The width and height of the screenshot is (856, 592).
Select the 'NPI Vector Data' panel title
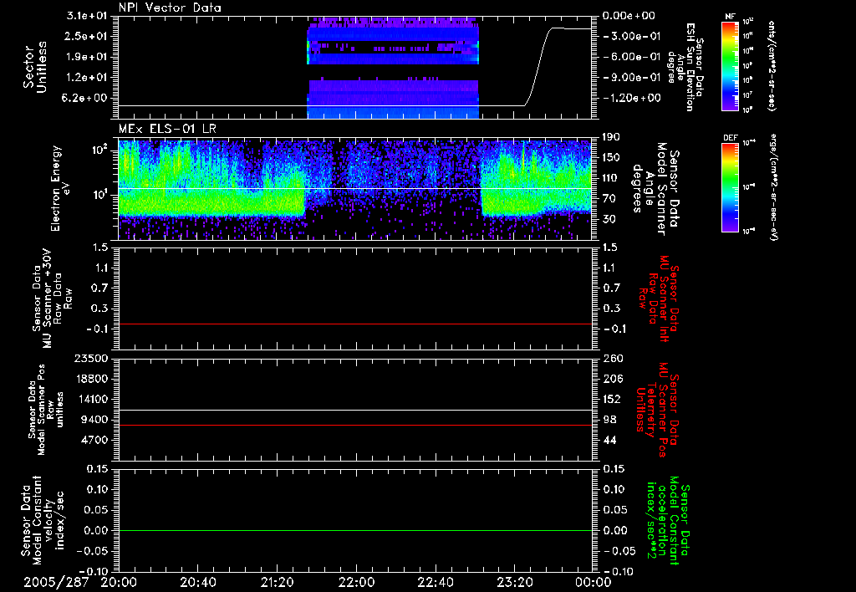click(x=170, y=8)
